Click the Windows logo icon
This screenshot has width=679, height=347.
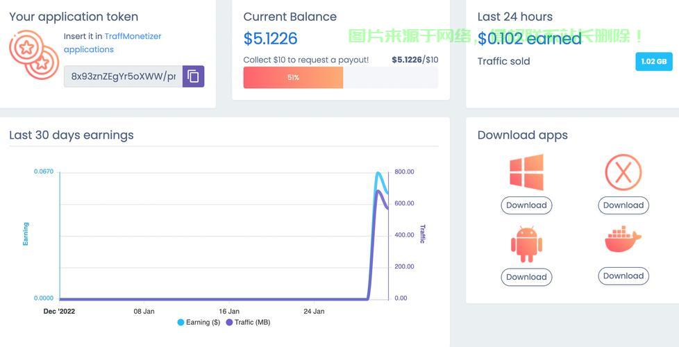click(526, 172)
